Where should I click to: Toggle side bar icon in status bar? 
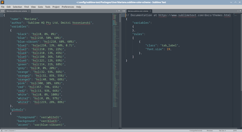pos(2,131)
